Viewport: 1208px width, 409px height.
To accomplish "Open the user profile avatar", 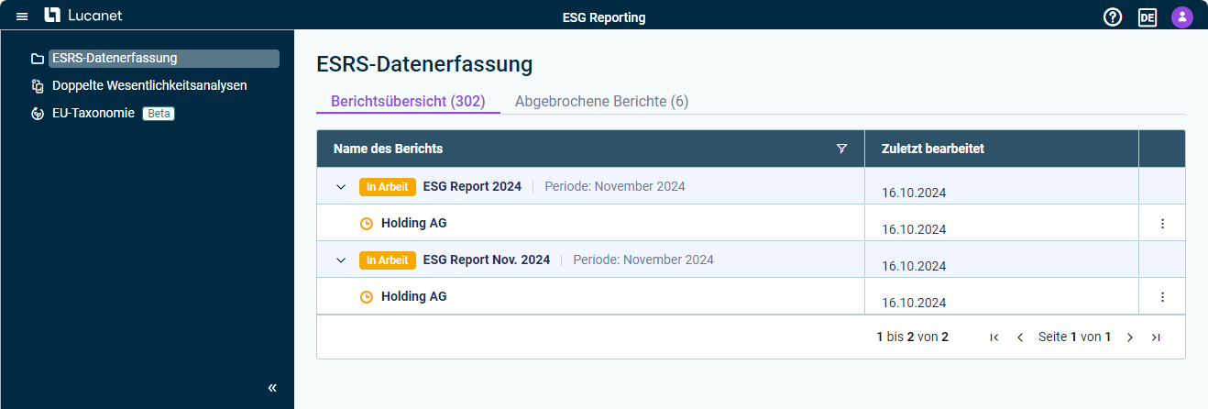I will (x=1182, y=17).
